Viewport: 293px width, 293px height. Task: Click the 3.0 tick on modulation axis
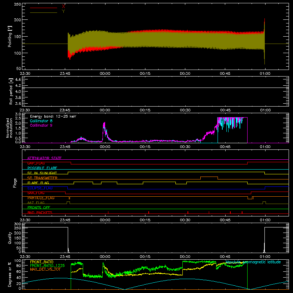18,114
